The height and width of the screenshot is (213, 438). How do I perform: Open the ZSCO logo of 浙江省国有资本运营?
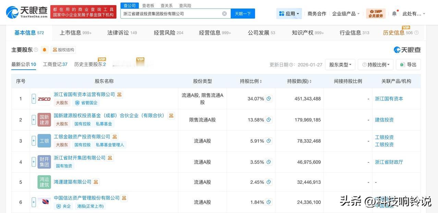click(44, 99)
